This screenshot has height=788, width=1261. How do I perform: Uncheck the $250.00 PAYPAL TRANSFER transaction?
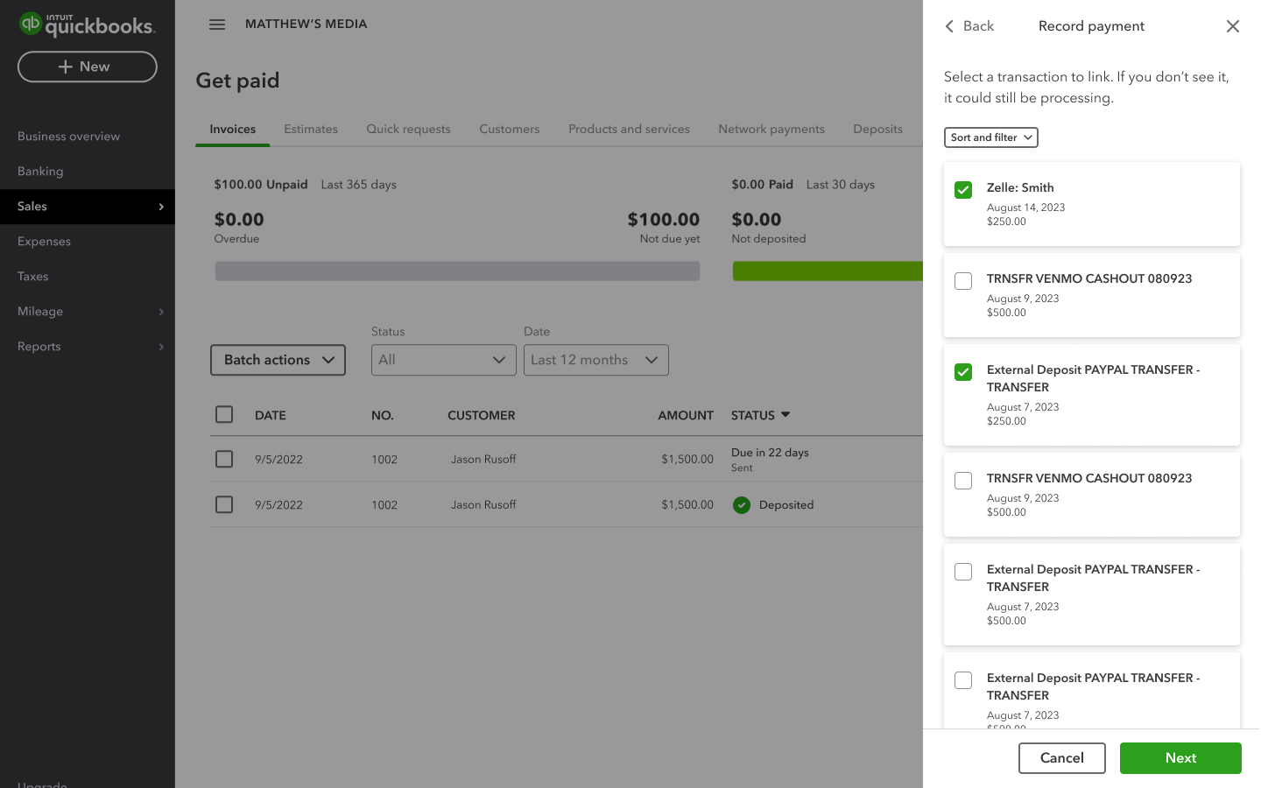coord(963,372)
